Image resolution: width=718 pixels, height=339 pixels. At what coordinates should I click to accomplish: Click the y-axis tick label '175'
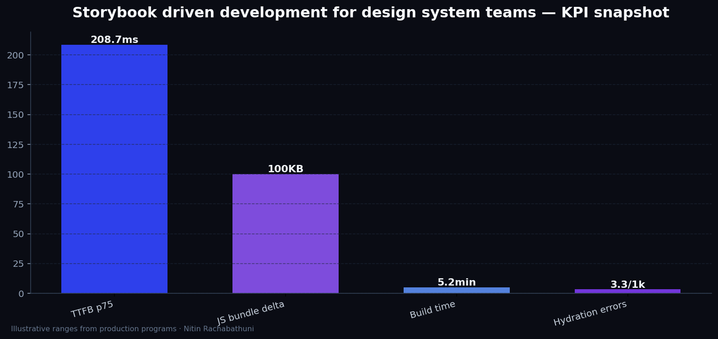[16, 85]
